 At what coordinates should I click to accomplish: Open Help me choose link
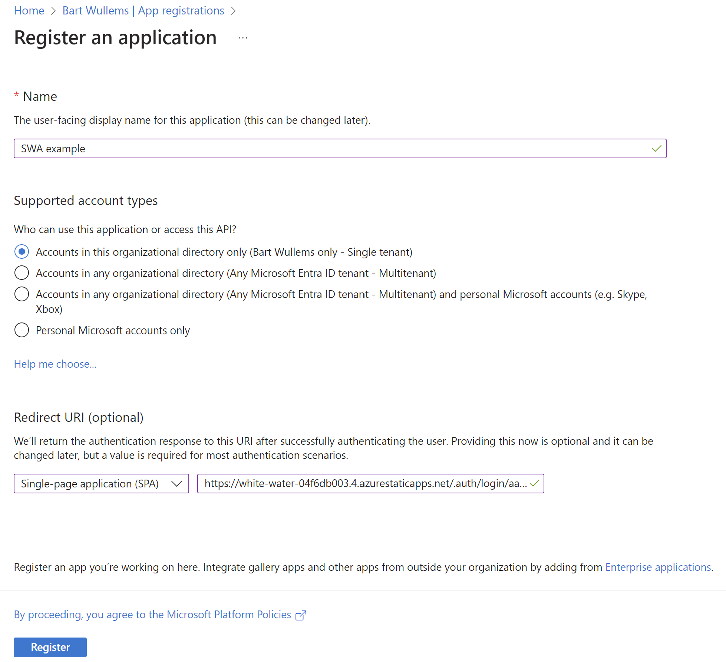(x=55, y=364)
